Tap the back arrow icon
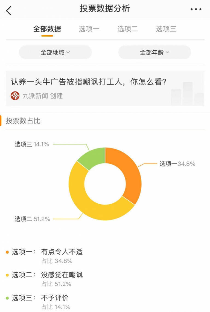Screen dimensions: 210x312 (x=8, y=11)
